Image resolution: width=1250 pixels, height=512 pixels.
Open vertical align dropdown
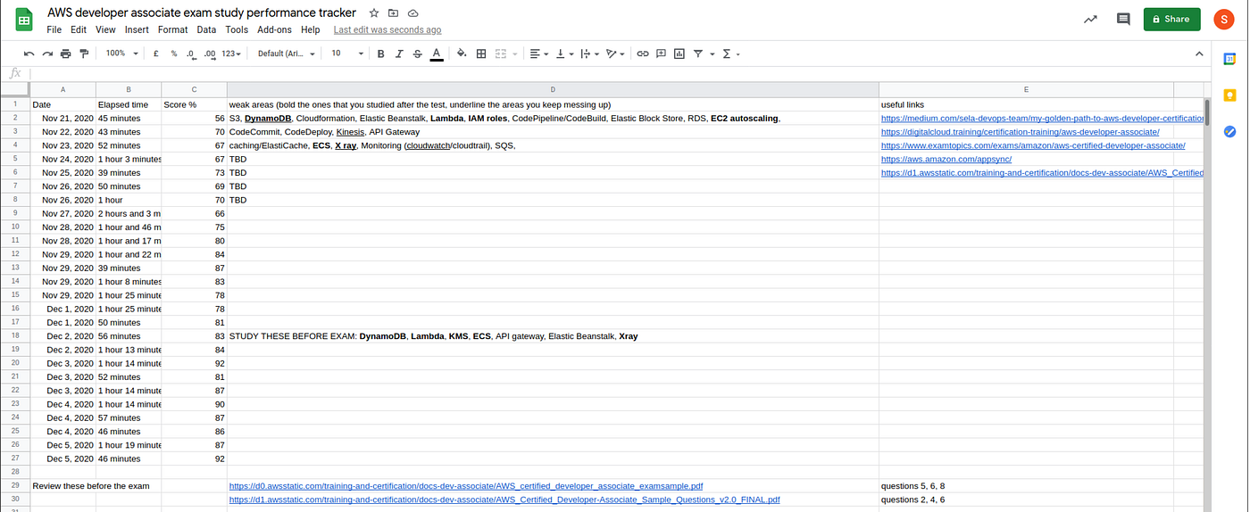pyautogui.click(x=564, y=54)
